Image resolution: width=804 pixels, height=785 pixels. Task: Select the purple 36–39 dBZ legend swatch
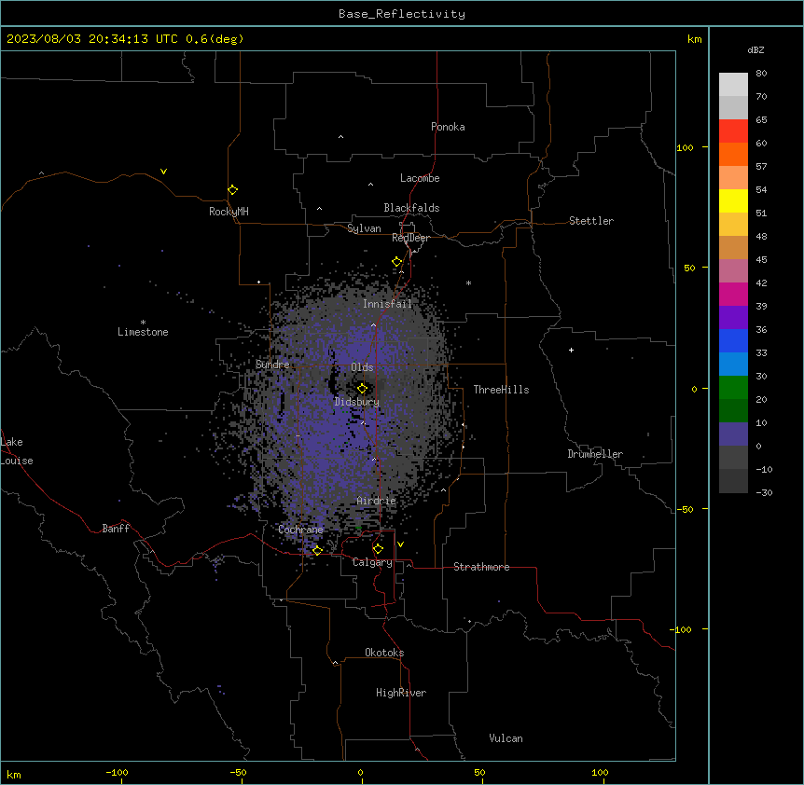(x=733, y=317)
